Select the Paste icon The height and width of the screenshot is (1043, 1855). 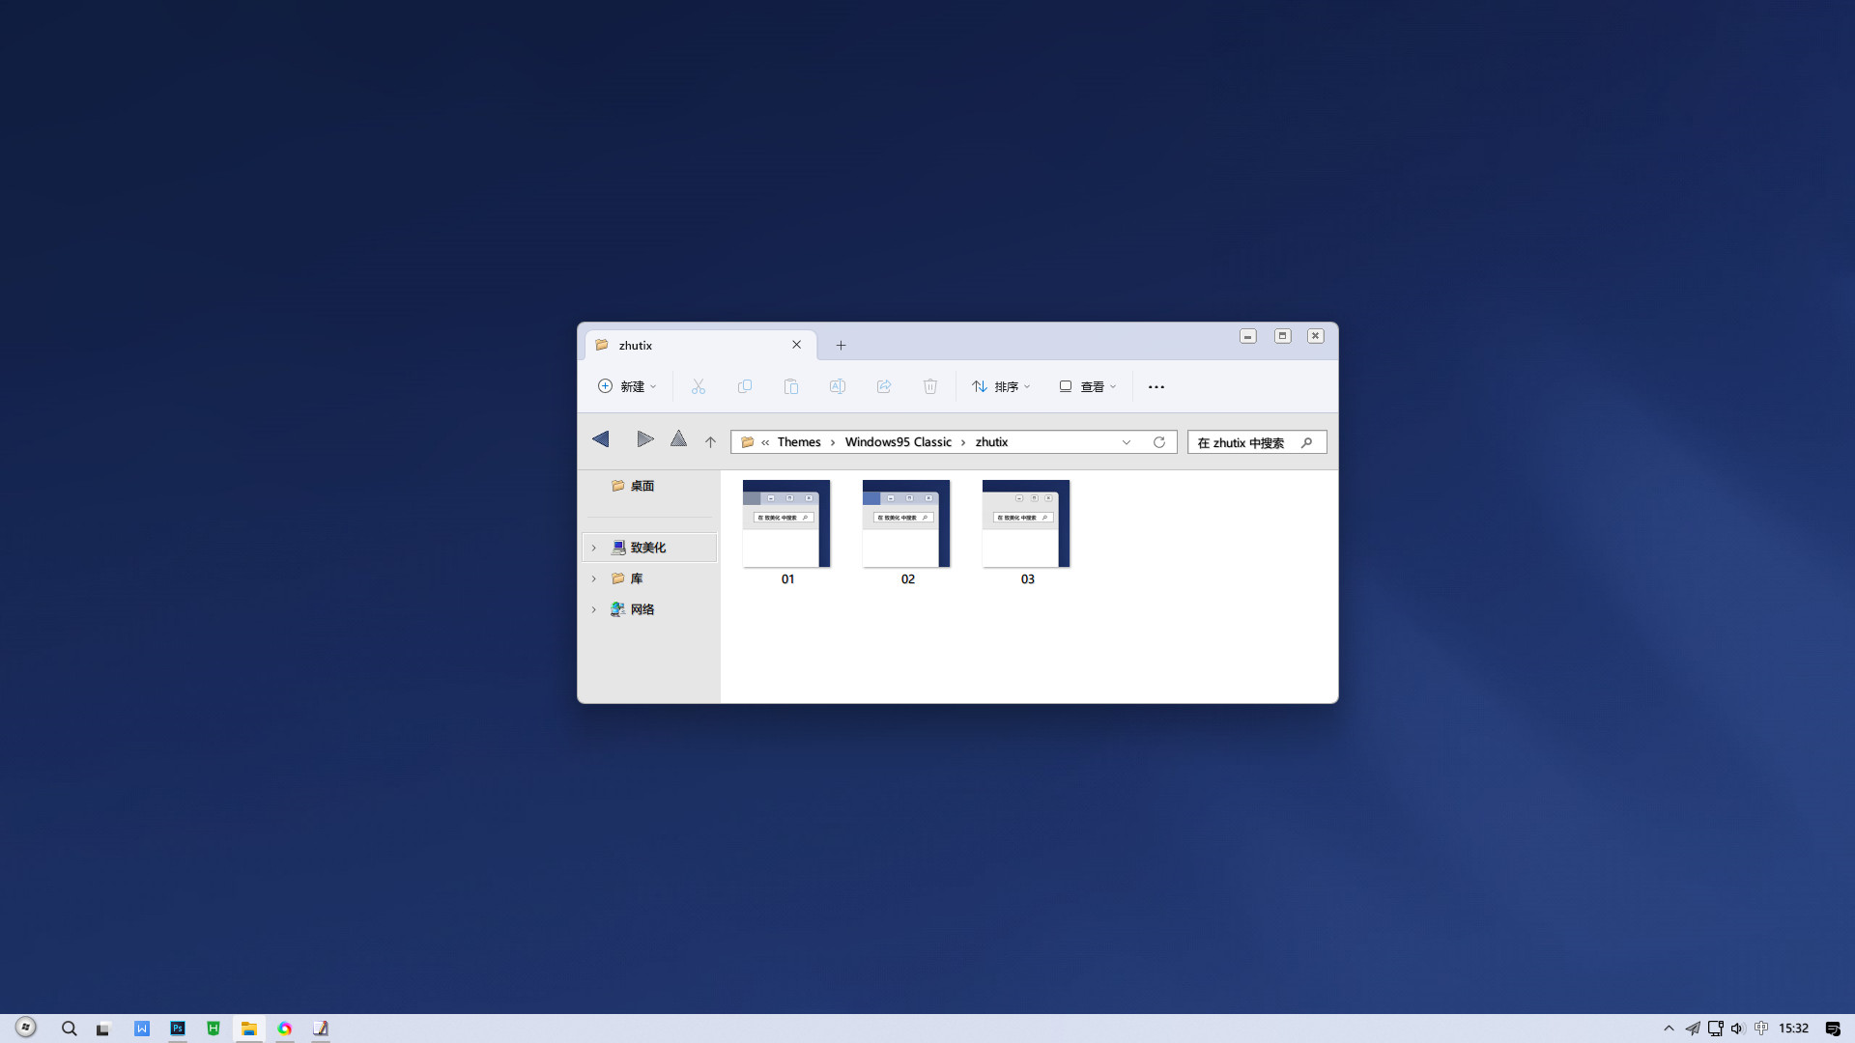(791, 386)
